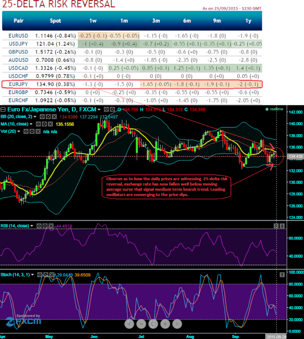This screenshot has width=304, height=339.
Task: Open RSI settings gear icon
Action: click(x=45, y=226)
